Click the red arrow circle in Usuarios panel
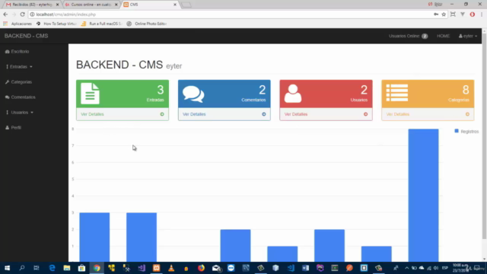Viewport: 487px width, 274px height. (365, 114)
